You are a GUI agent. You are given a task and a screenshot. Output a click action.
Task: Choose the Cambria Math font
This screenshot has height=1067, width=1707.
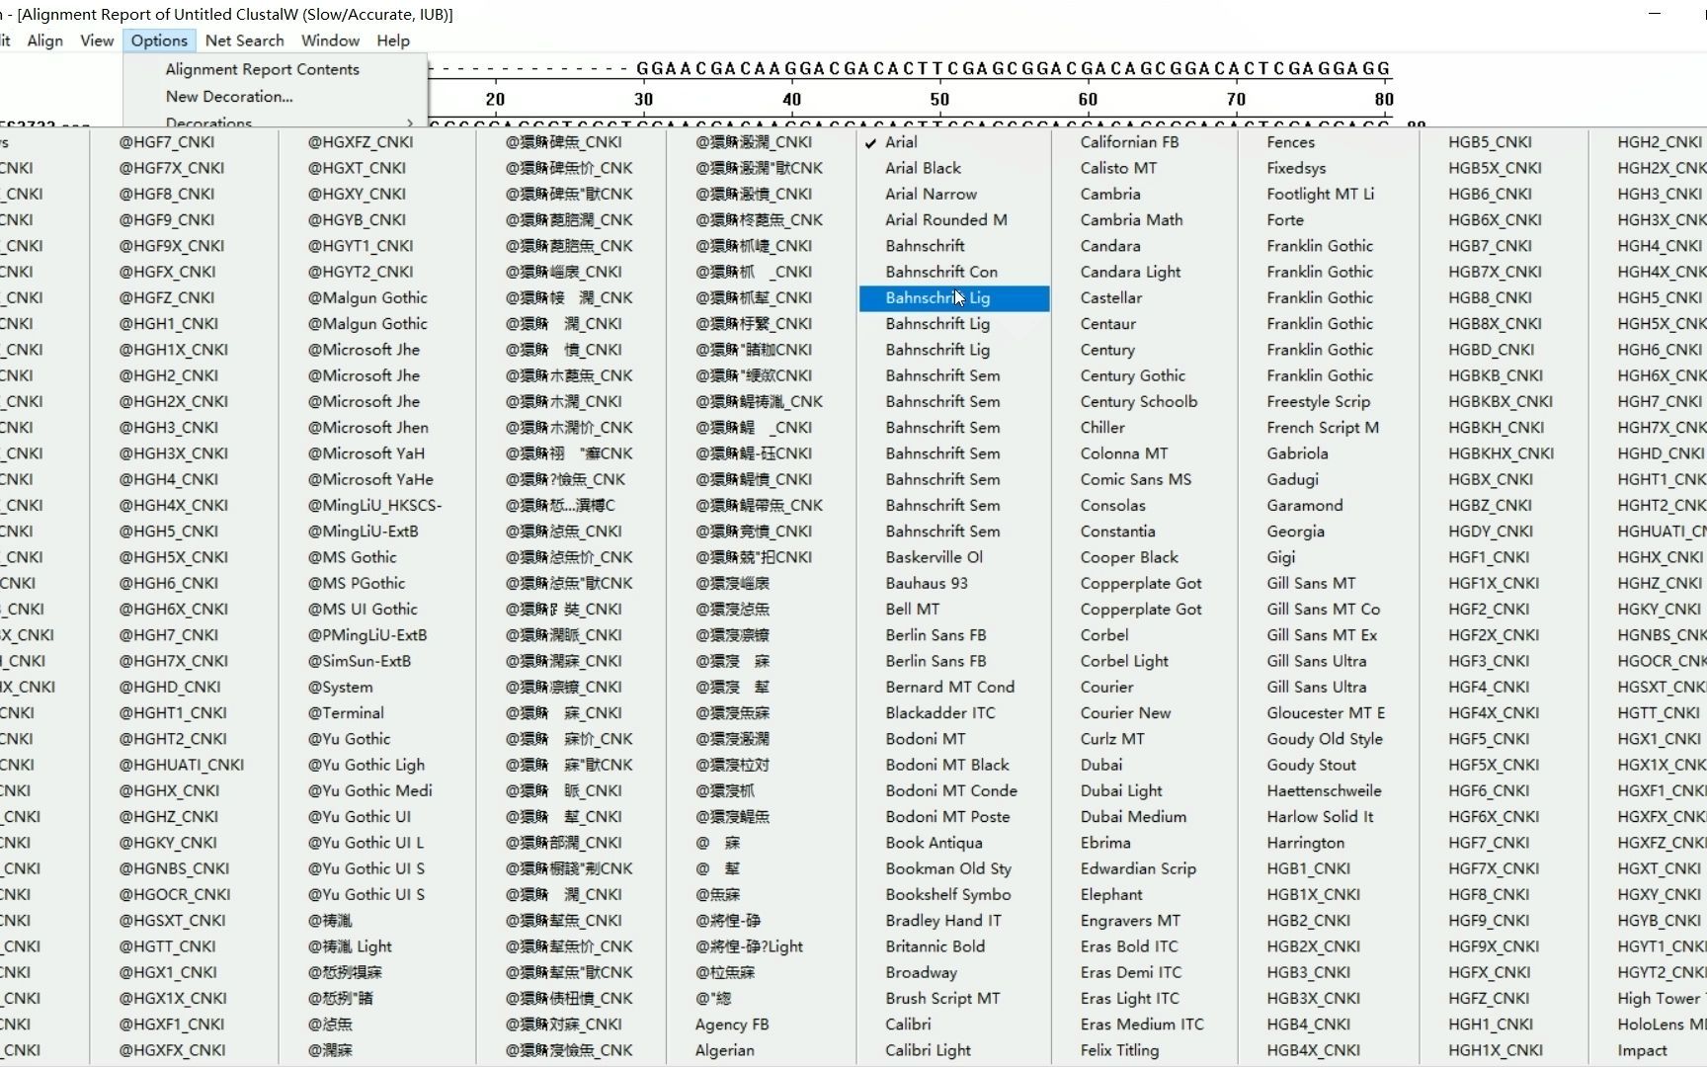[x=1131, y=220]
